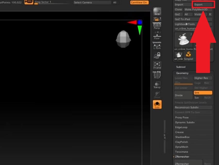
Task: Click the large ZRemesher button
Action: (x=188, y=162)
